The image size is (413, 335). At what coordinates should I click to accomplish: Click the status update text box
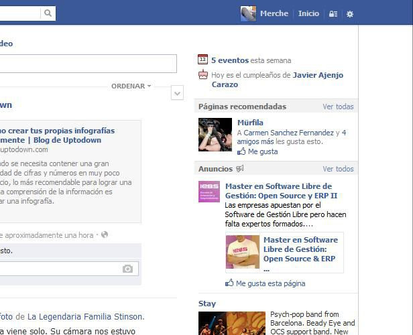(x=88, y=64)
